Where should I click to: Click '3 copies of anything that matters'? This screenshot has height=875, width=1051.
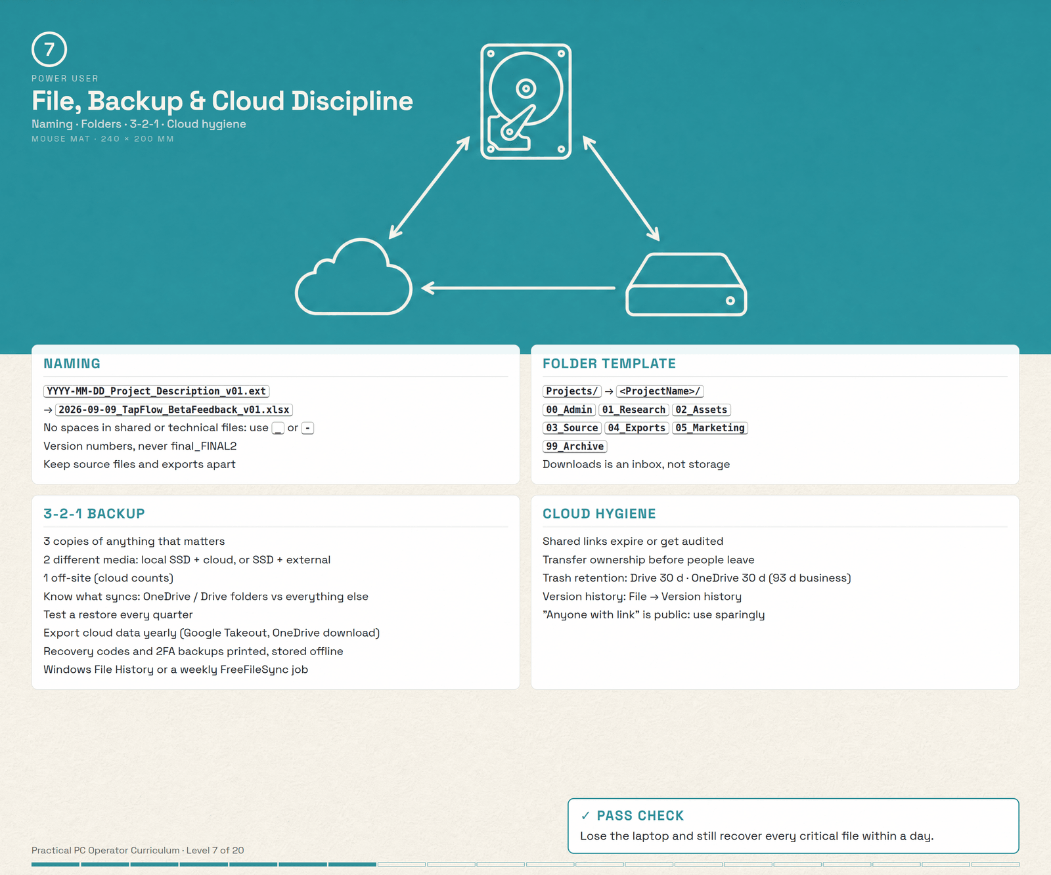click(x=134, y=542)
